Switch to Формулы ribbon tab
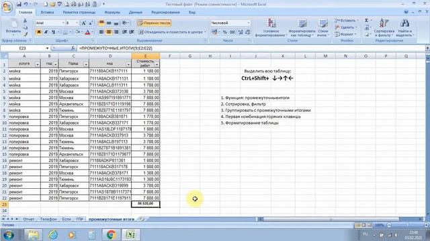 [112, 12]
